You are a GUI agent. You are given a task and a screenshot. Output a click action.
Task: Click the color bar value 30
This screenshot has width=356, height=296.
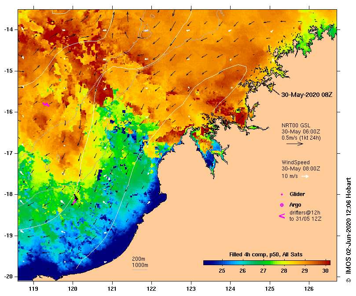(x=325, y=271)
